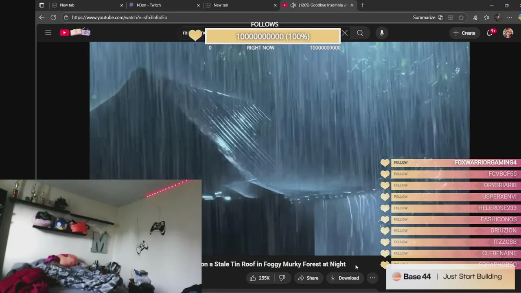Click the ORYBRIARIB follow entry
Image resolution: width=521 pixels, height=293 pixels.
pyautogui.click(x=451, y=185)
